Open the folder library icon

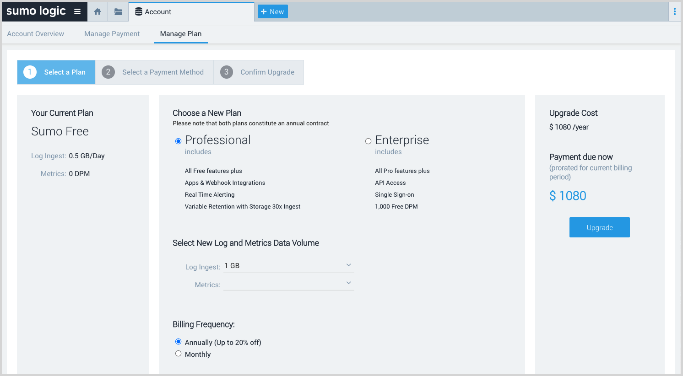coord(118,11)
